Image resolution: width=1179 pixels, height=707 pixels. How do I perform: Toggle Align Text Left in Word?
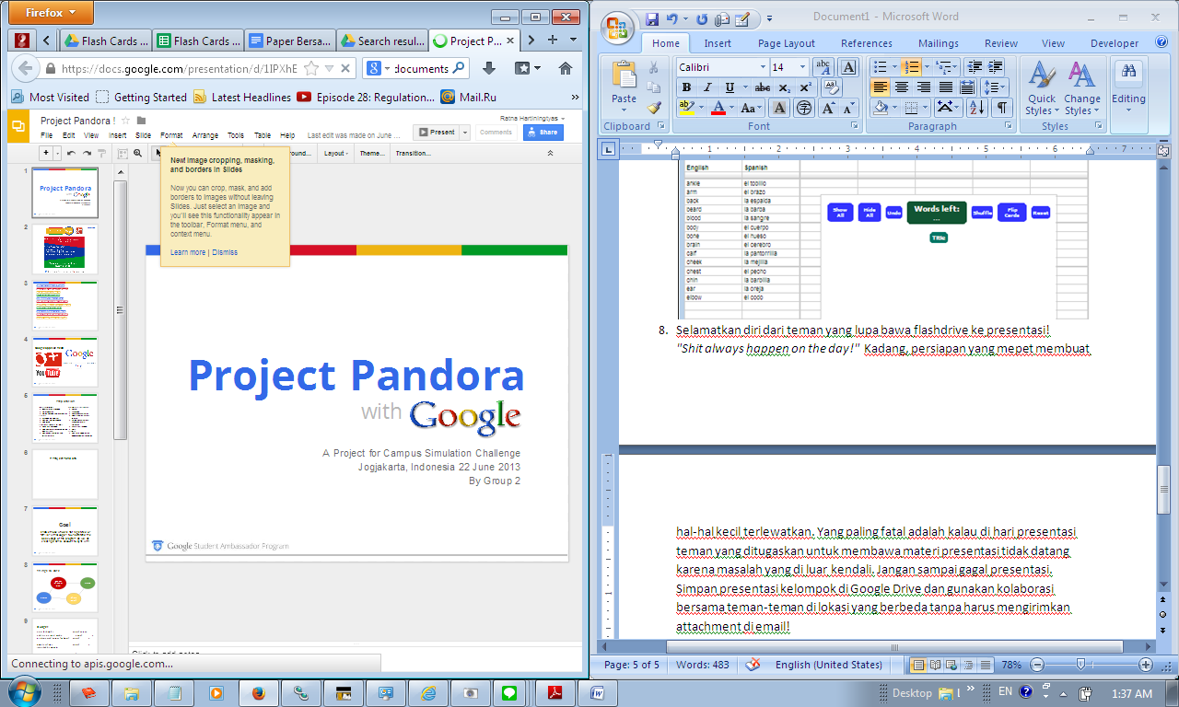[880, 87]
